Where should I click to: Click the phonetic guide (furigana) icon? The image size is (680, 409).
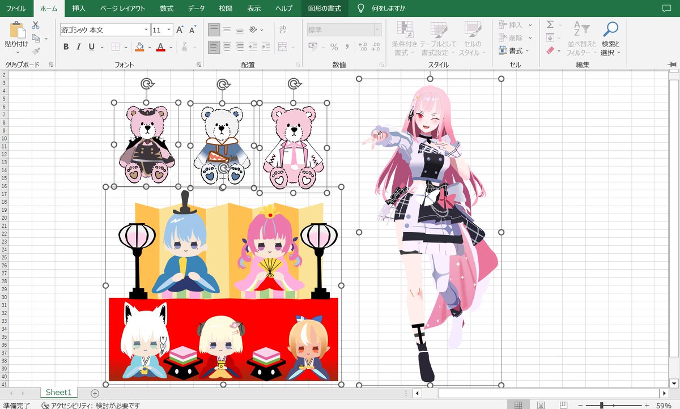coord(185,47)
